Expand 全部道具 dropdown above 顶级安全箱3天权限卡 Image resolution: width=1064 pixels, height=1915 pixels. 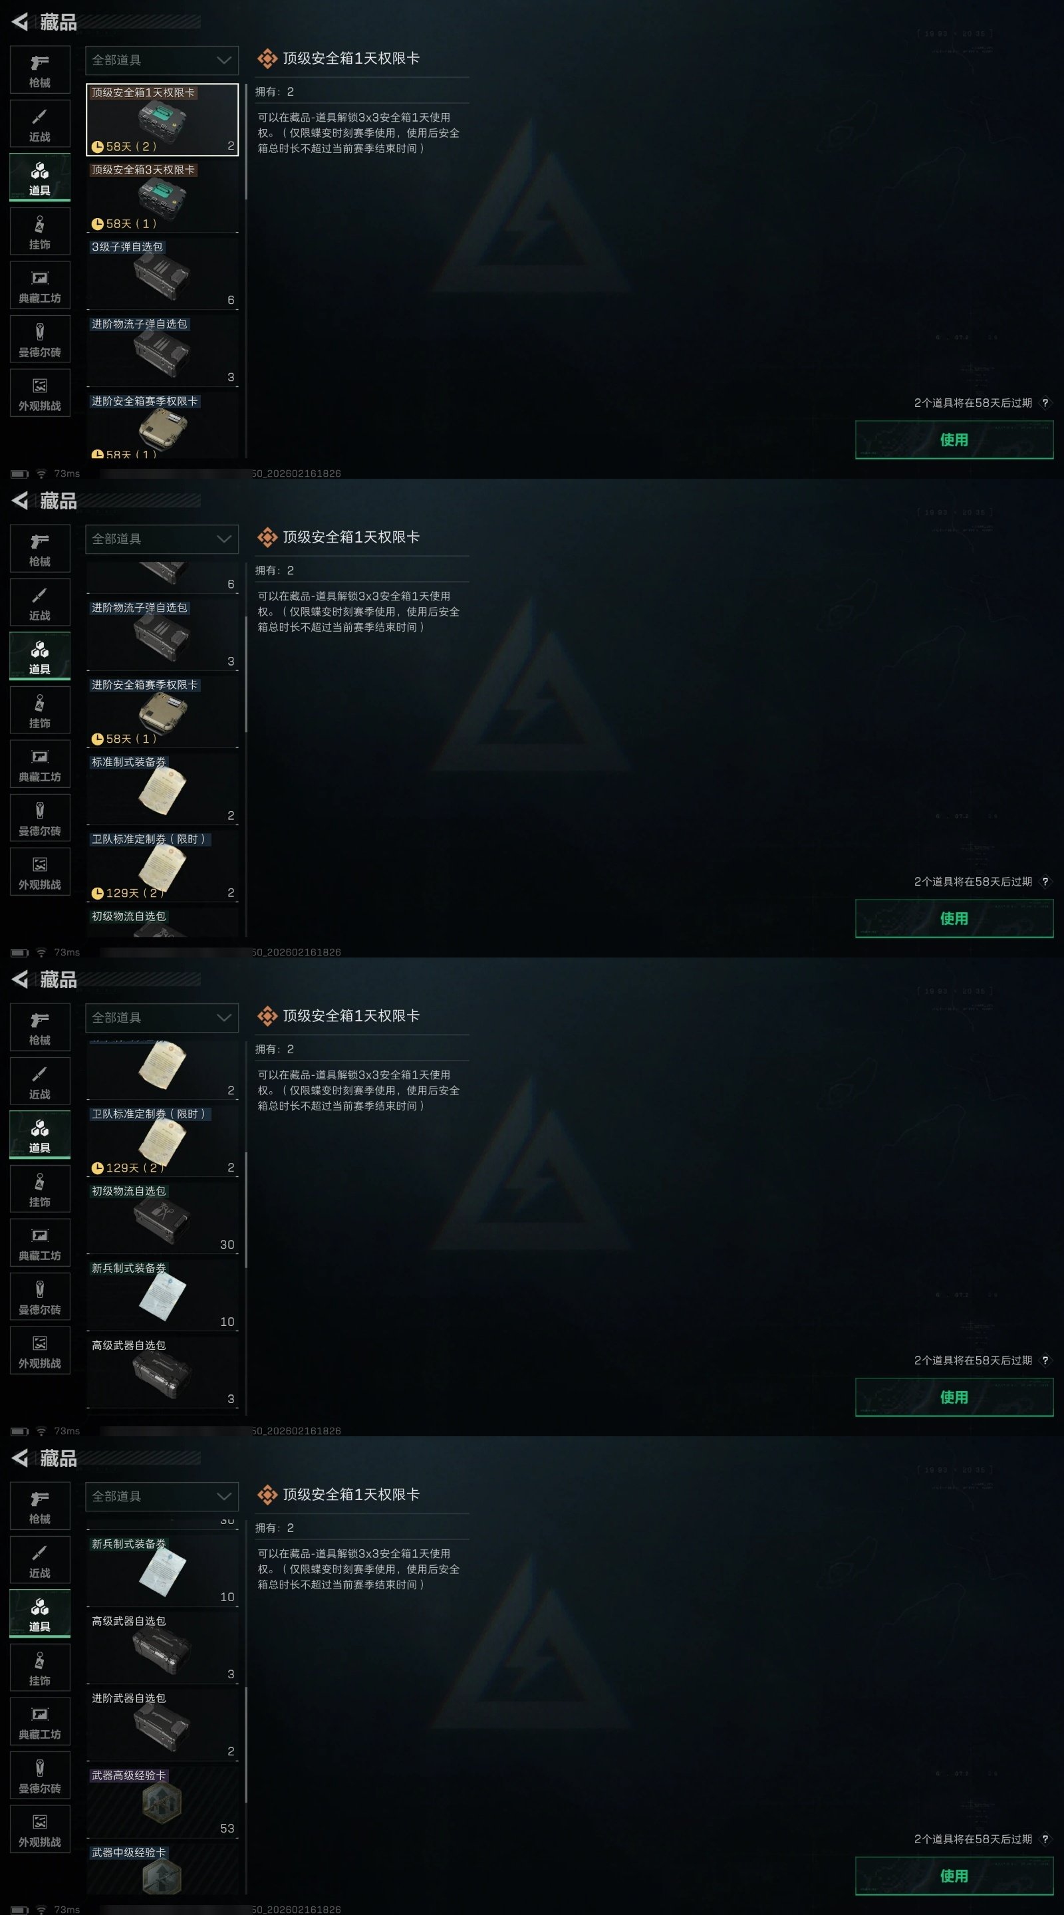click(162, 61)
